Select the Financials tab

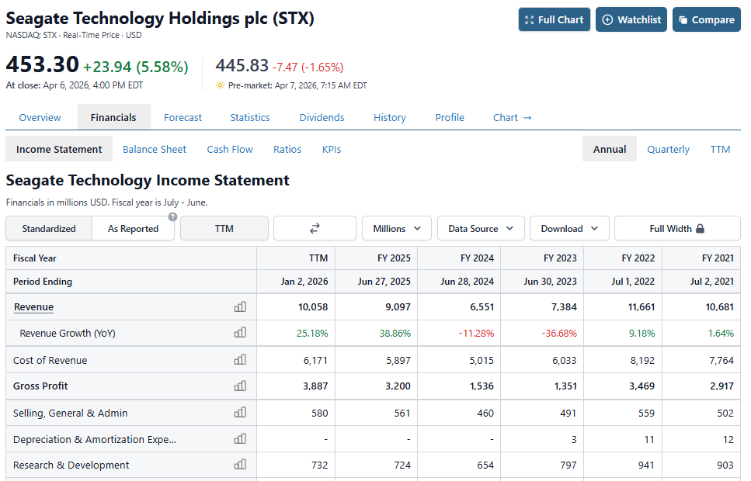pos(113,117)
